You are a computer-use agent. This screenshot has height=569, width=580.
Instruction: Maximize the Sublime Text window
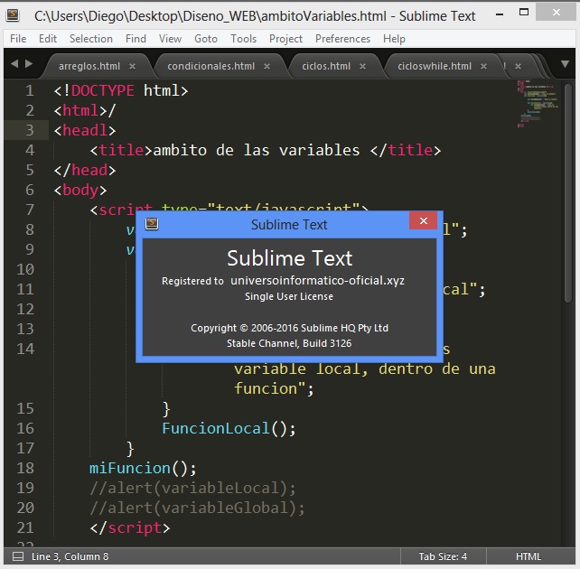524,13
